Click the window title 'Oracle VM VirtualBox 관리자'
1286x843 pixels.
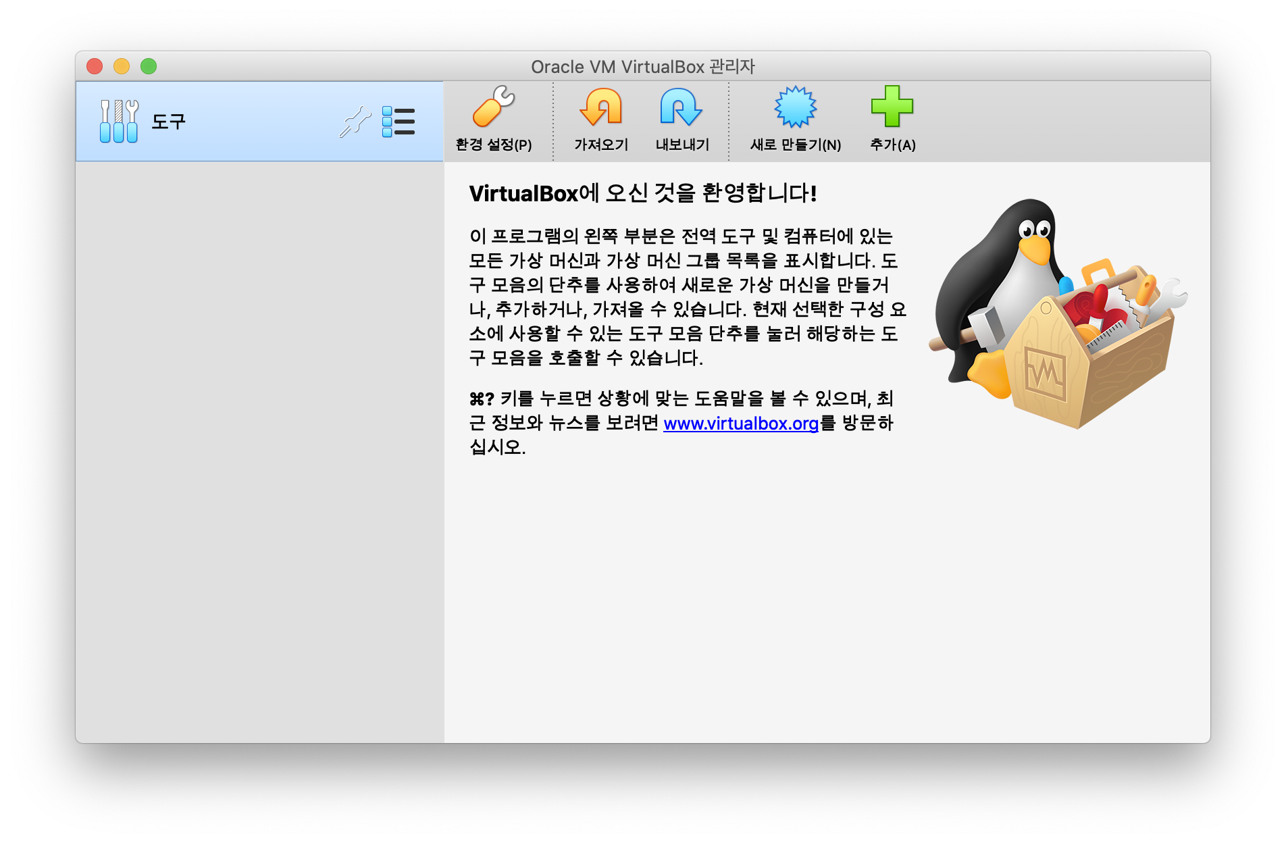643,67
